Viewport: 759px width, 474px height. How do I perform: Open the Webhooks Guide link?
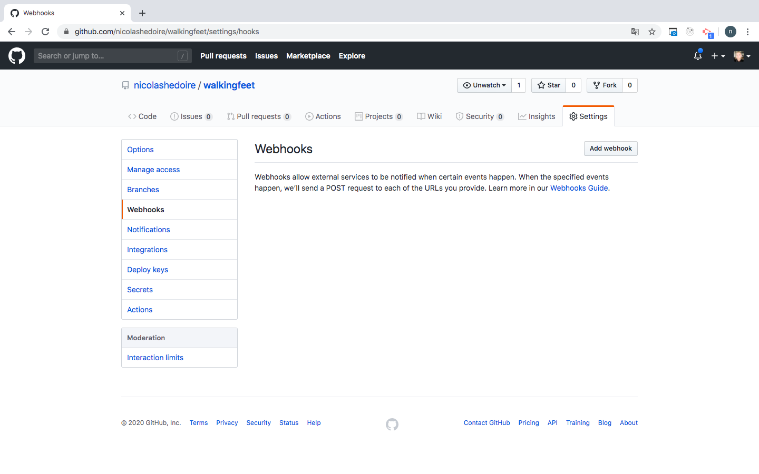pos(579,188)
